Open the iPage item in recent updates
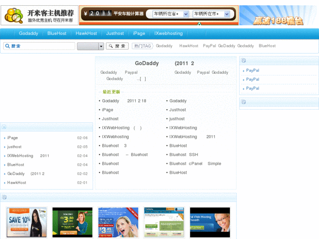This screenshot has width=319, height=239. click(x=108, y=110)
